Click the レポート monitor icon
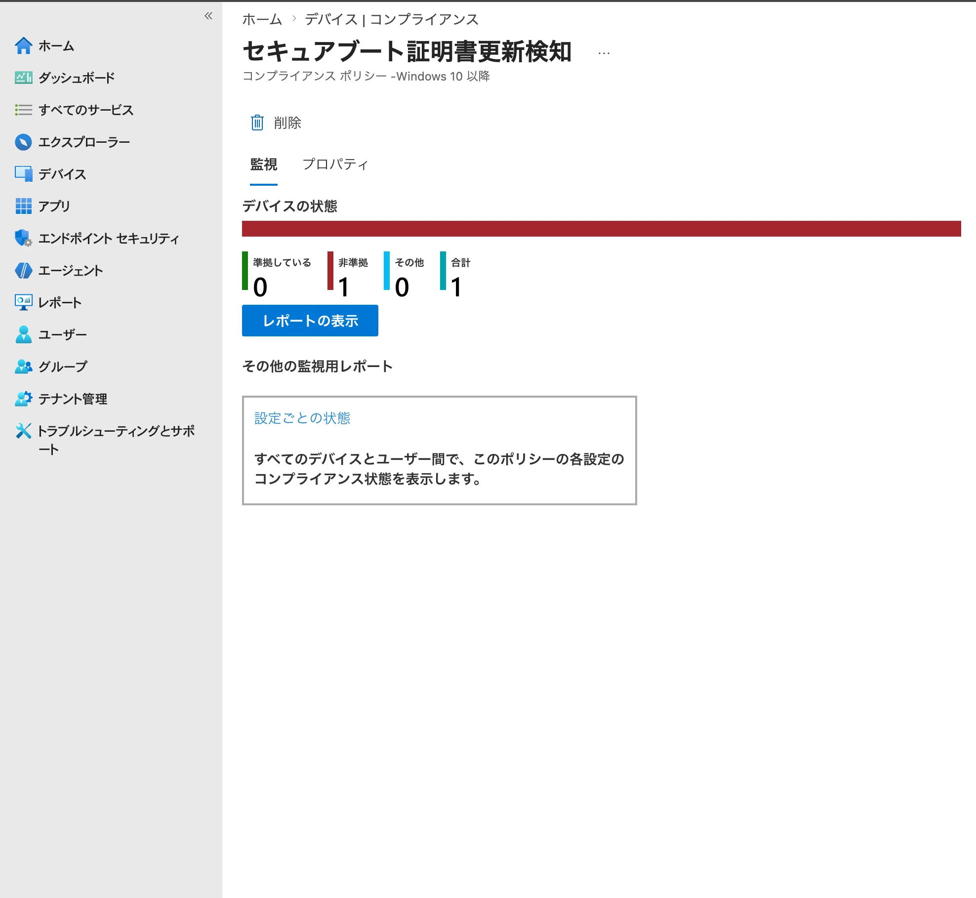 tap(23, 302)
